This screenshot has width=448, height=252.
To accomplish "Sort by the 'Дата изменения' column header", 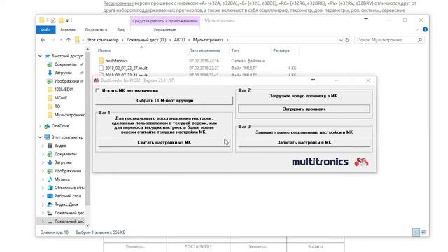I will (x=204, y=50).
